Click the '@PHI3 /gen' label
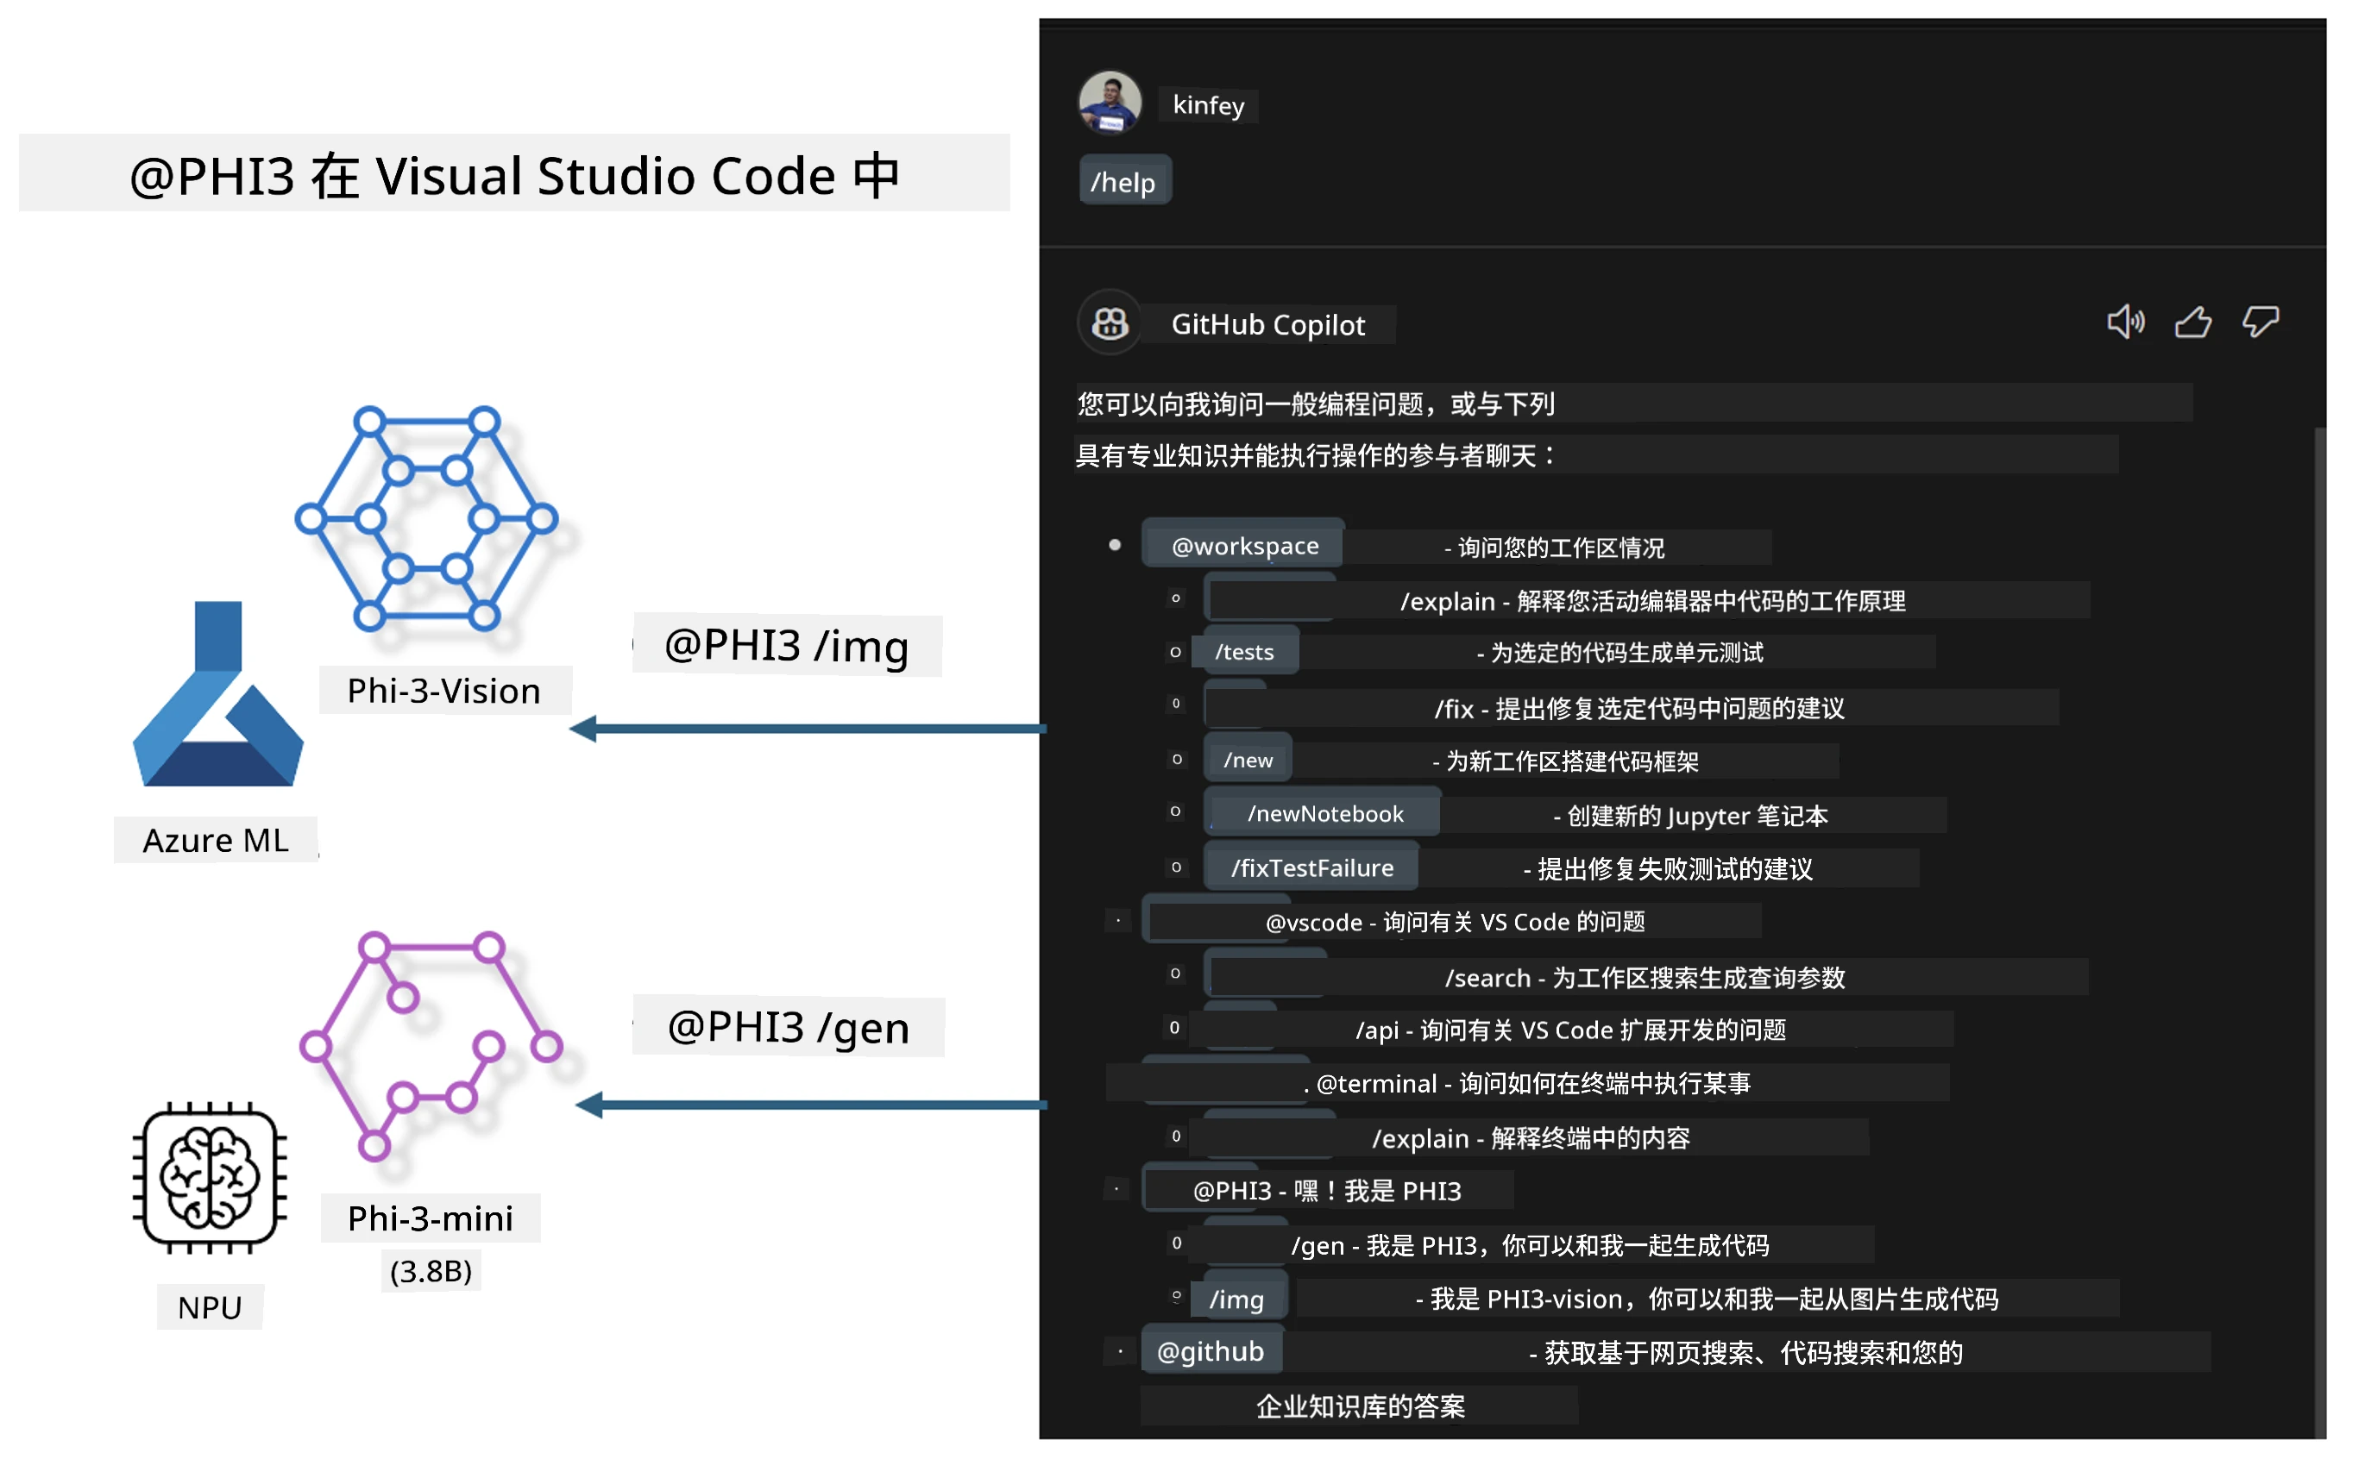 tap(789, 1027)
